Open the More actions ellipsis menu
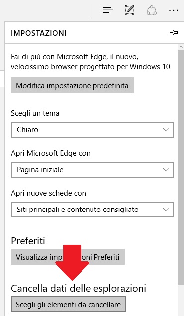Viewport: 184px width, 316px height. pos(174,10)
